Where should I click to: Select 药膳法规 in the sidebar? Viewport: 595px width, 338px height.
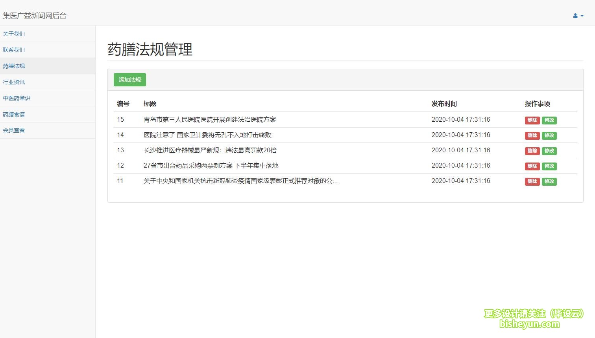click(48, 66)
